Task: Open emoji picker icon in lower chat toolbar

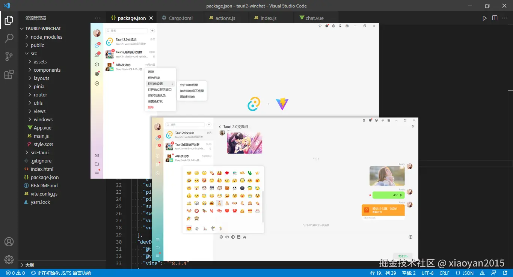Action: click(221, 237)
